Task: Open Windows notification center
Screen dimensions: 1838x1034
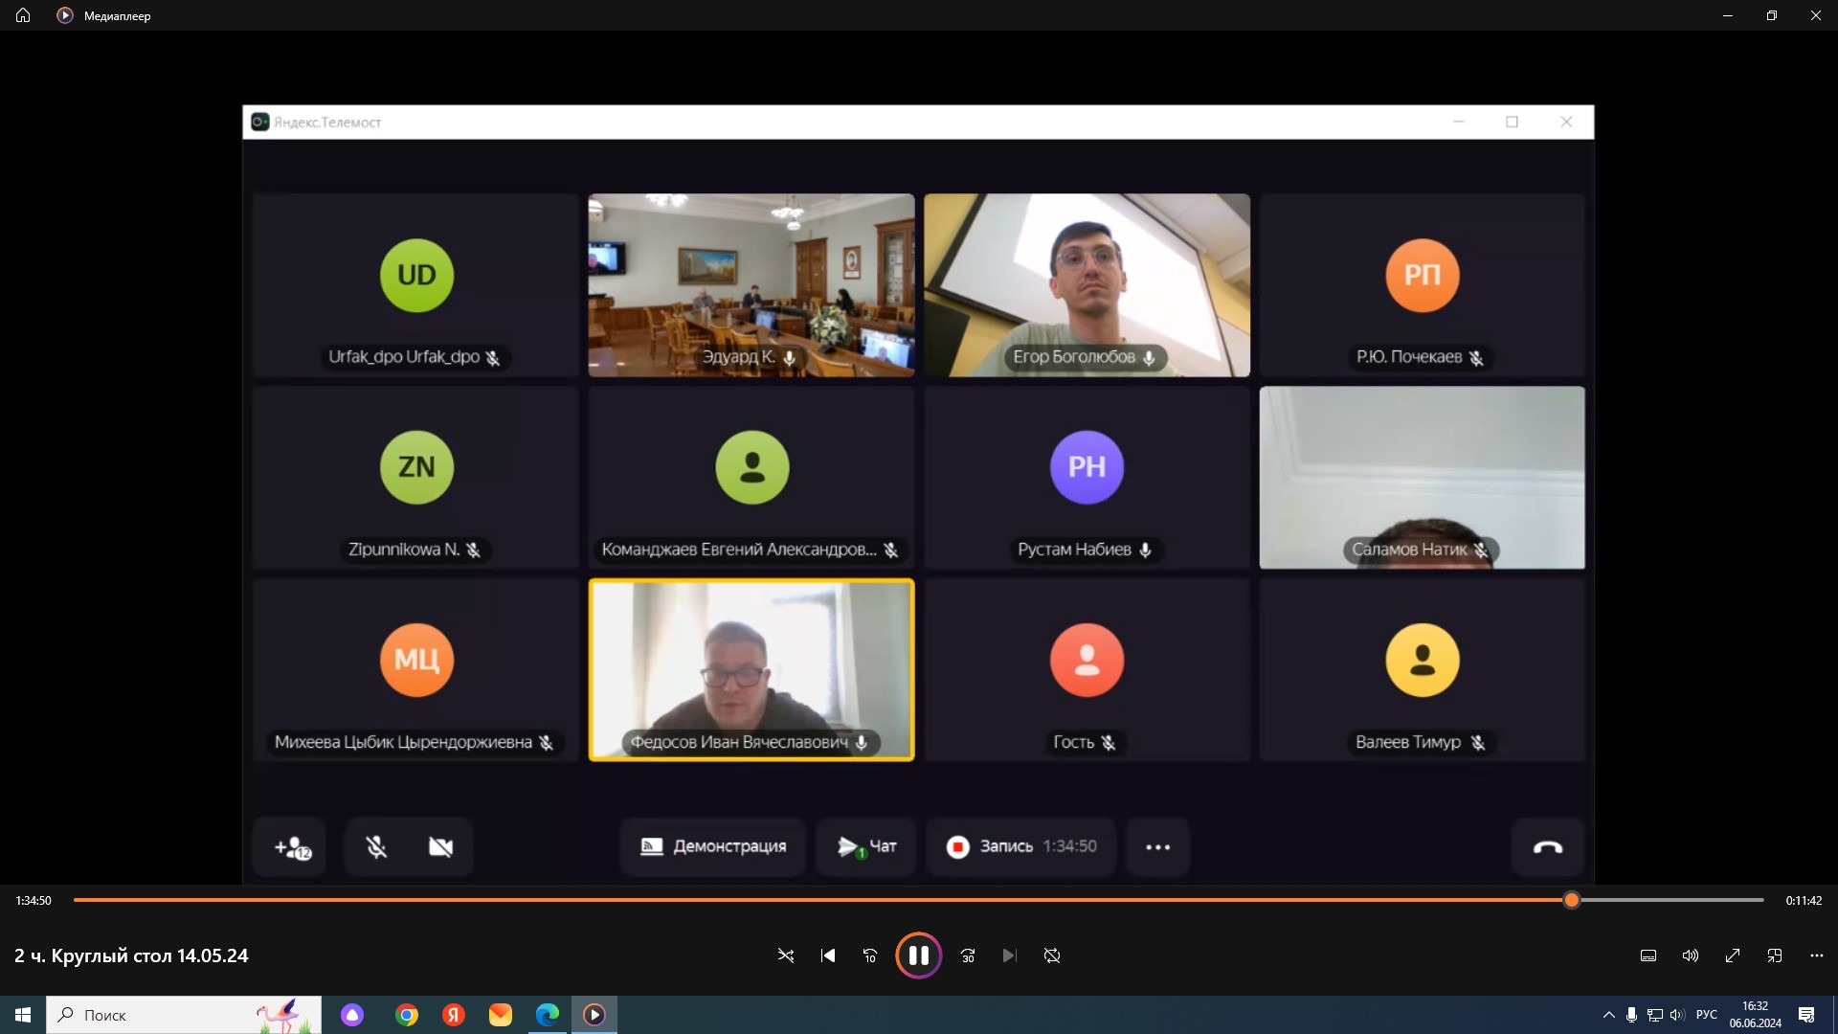Action: [1806, 1015]
